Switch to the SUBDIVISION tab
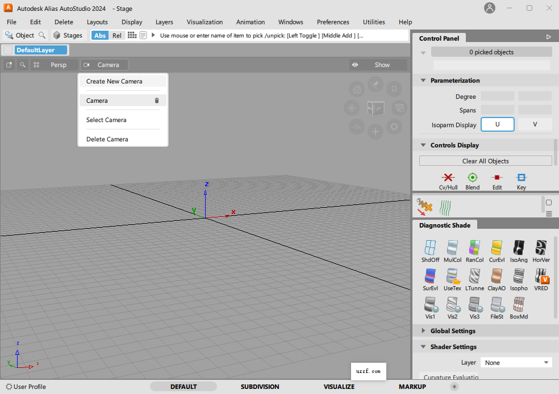Screen dimensions: 559x394 pyautogui.click(x=260, y=387)
